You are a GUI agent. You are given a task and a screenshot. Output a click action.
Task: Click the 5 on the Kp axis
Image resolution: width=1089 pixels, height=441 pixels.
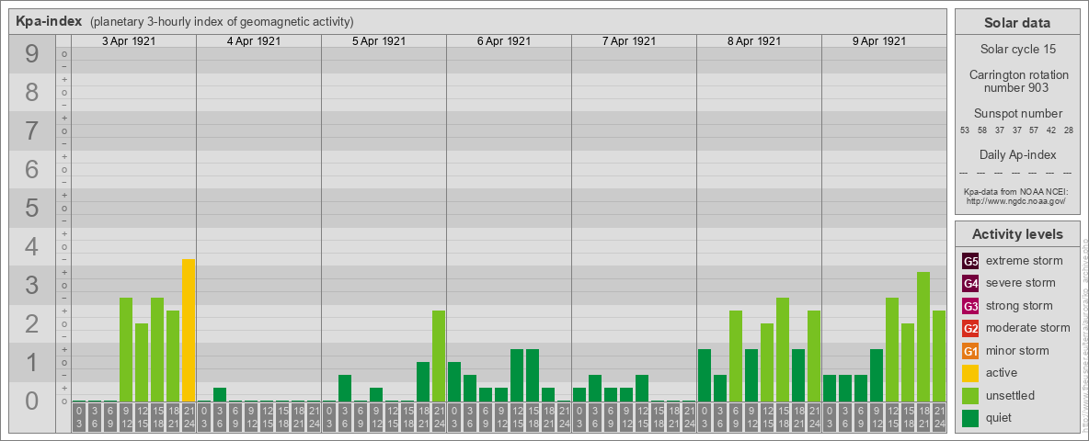click(x=31, y=208)
